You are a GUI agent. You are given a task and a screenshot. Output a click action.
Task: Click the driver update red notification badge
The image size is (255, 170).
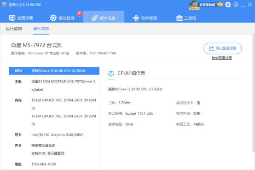click(79, 14)
